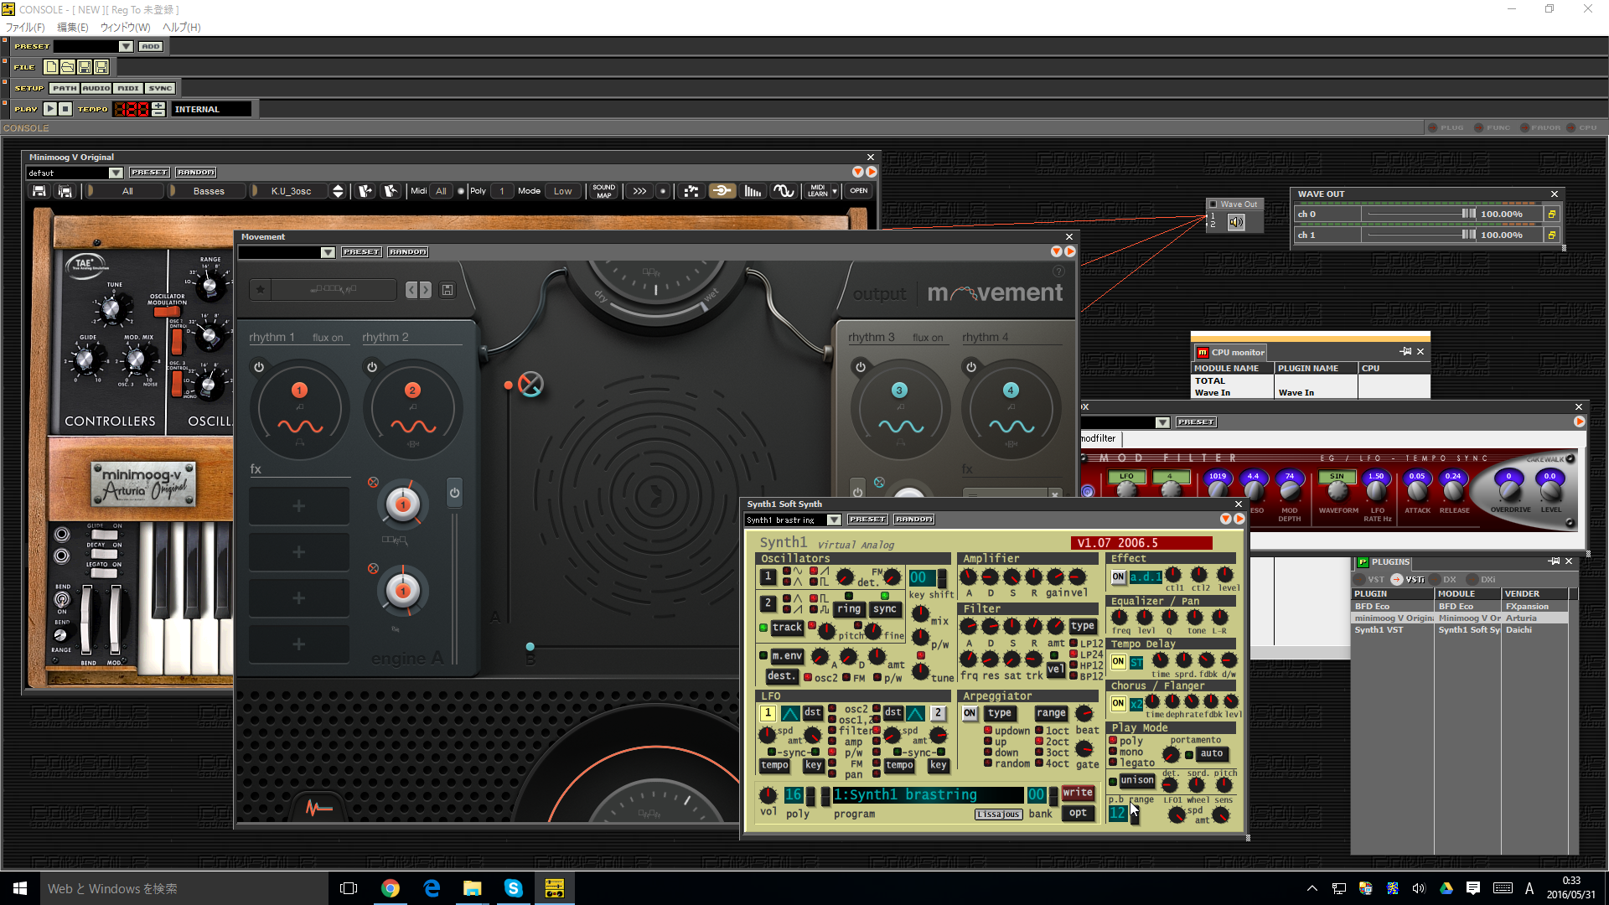Select the CPU monitor tab
The height and width of the screenshot is (905, 1609).
[1230, 353]
